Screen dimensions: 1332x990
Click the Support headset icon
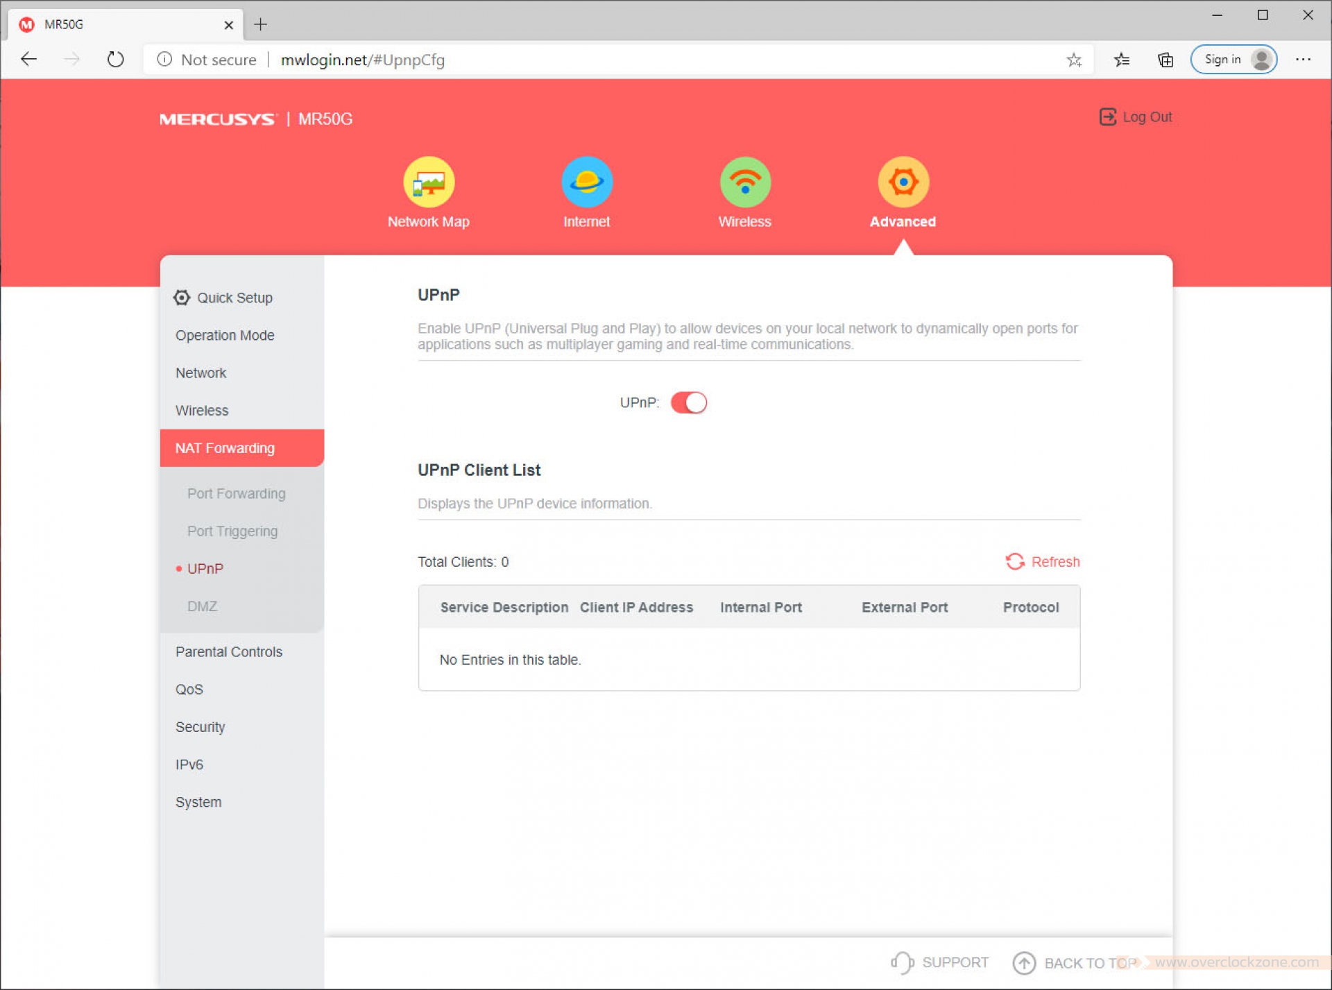pyautogui.click(x=901, y=962)
